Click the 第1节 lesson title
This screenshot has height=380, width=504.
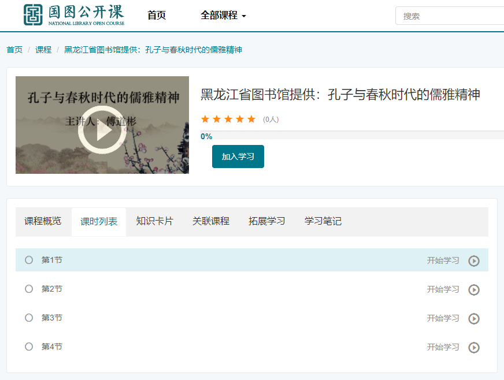click(x=52, y=260)
